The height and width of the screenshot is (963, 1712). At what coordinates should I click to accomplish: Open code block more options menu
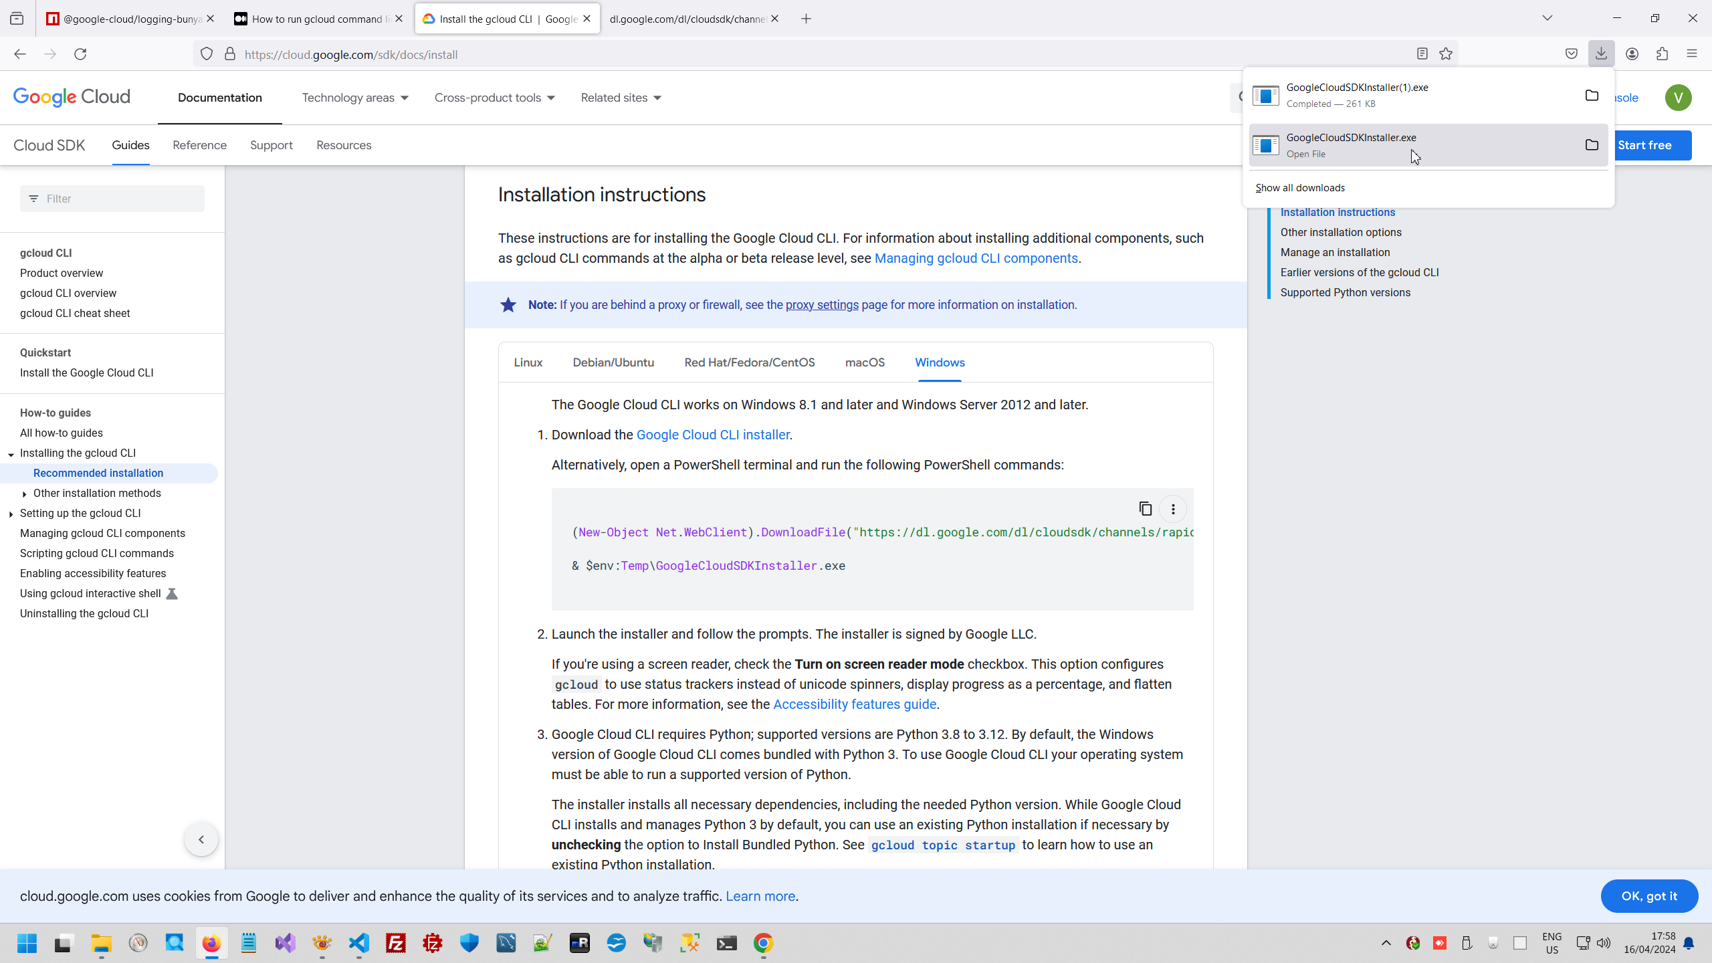[x=1173, y=509]
